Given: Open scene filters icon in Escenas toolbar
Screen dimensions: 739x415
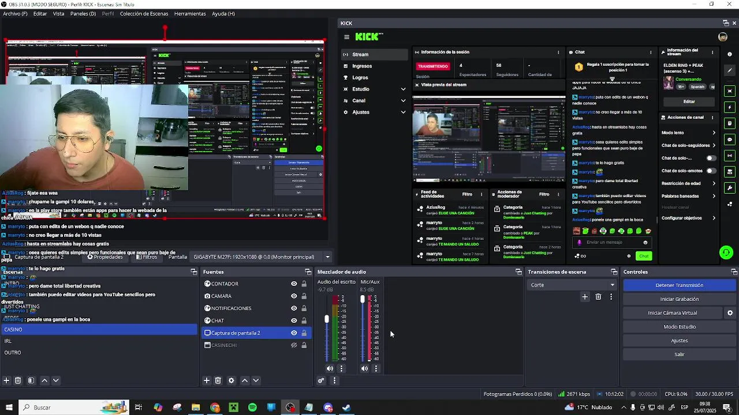Looking at the screenshot, I should tap(31, 380).
